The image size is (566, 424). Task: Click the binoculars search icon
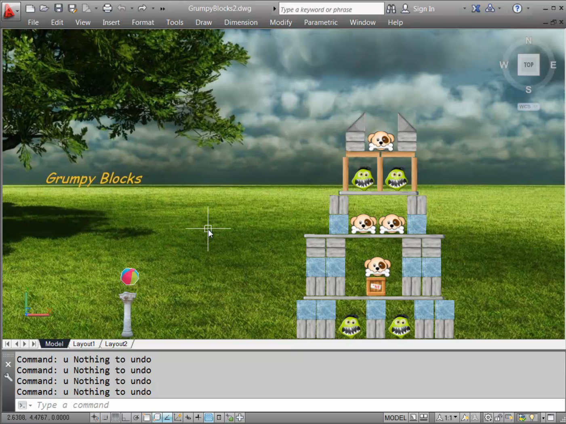[x=391, y=8]
